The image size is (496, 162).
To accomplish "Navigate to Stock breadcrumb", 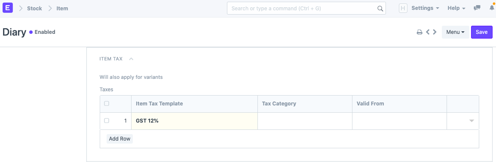I will [34, 9].
